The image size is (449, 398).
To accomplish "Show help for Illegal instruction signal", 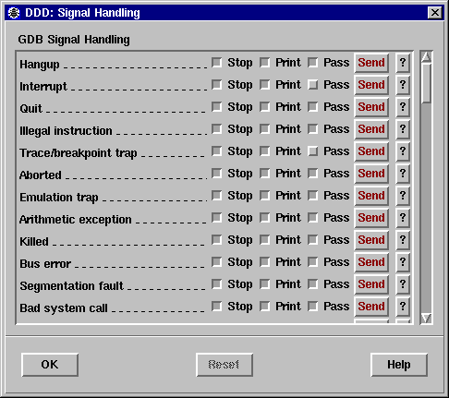I will pyautogui.click(x=403, y=129).
